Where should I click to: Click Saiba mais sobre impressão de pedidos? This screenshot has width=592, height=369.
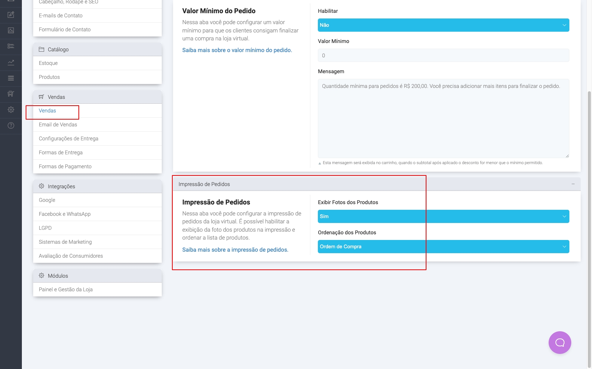coord(235,250)
